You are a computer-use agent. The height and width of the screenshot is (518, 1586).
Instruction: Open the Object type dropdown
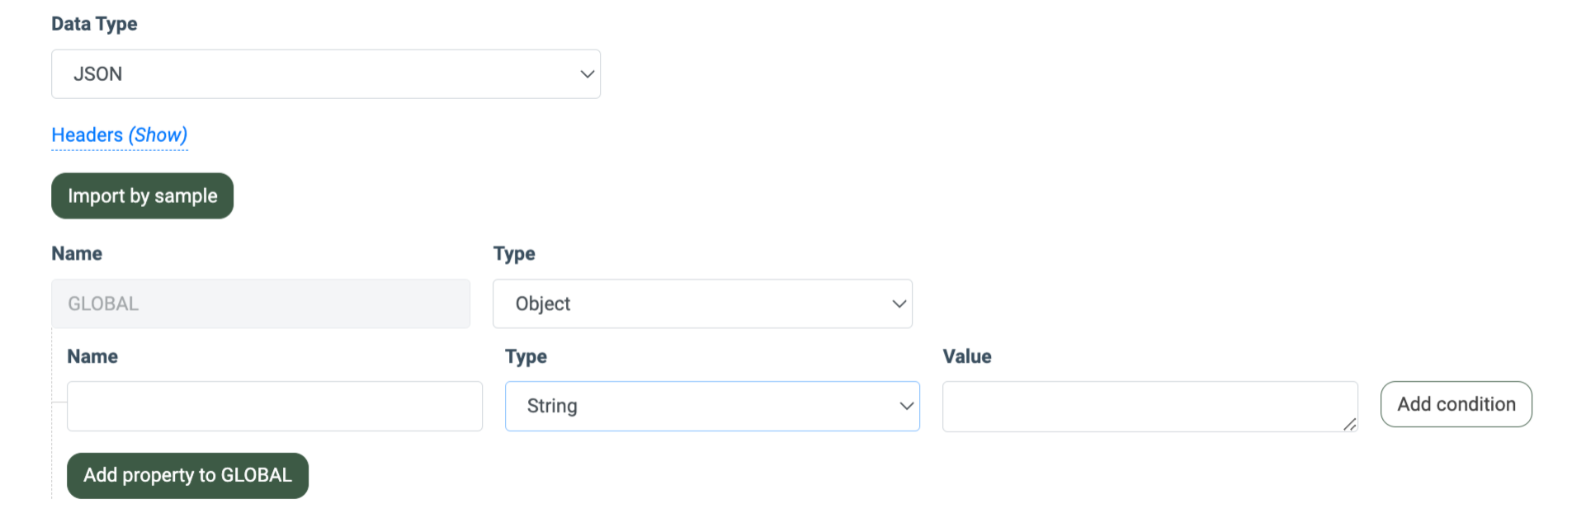[x=701, y=304]
